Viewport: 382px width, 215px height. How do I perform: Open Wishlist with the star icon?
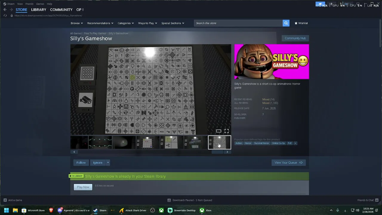301,23
